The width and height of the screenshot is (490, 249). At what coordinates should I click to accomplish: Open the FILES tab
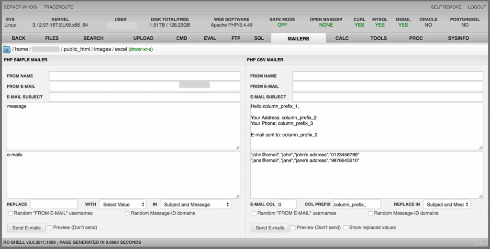pyautogui.click(x=52, y=38)
